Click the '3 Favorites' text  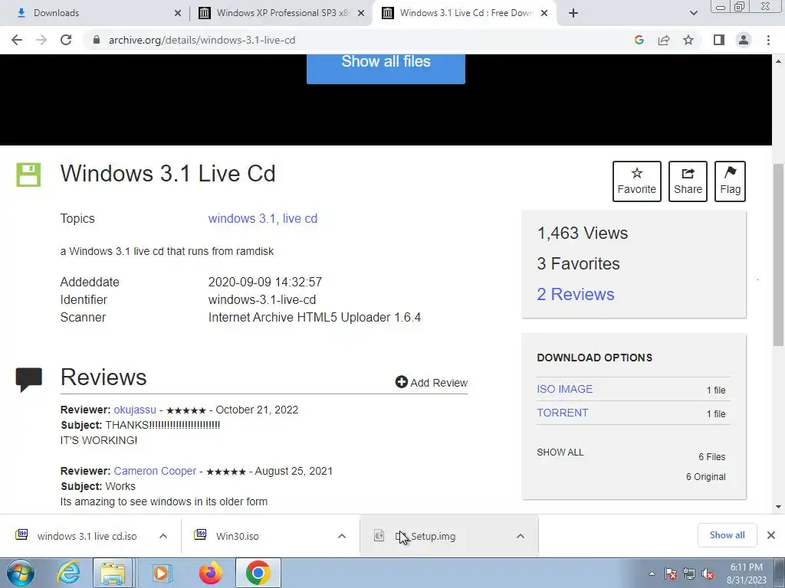[x=578, y=263]
